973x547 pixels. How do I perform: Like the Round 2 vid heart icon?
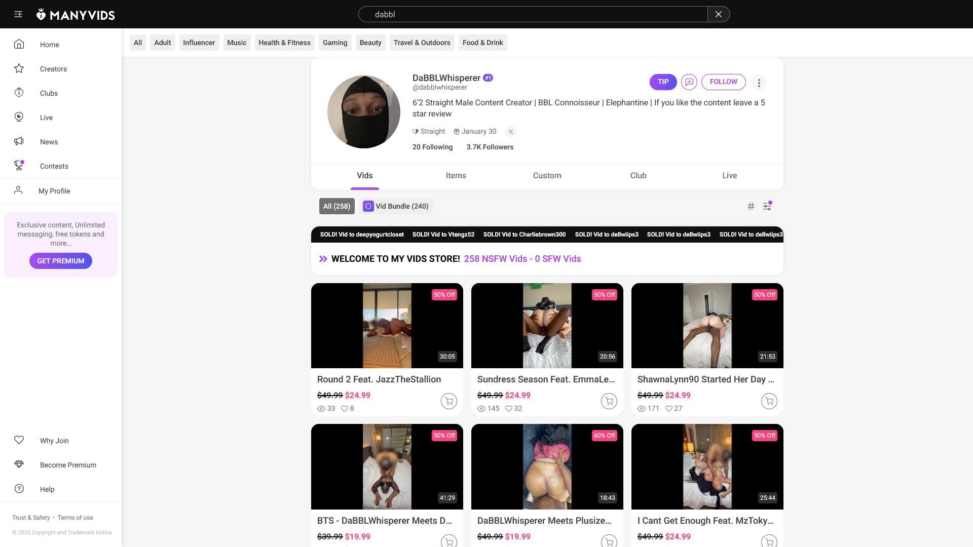point(345,409)
